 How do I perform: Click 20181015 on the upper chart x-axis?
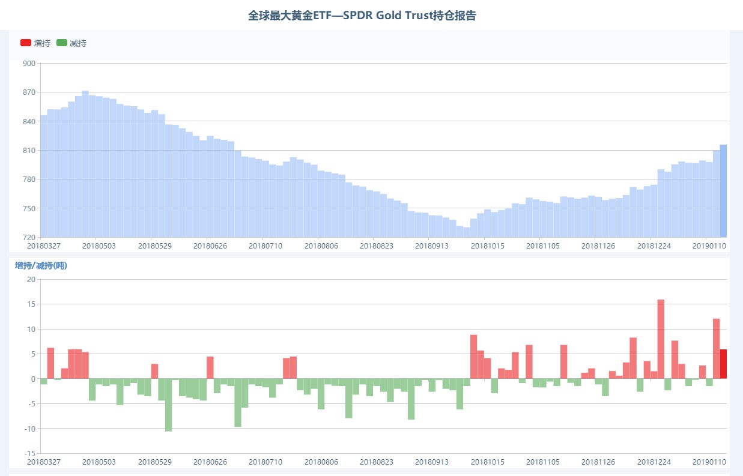(488, 246)
